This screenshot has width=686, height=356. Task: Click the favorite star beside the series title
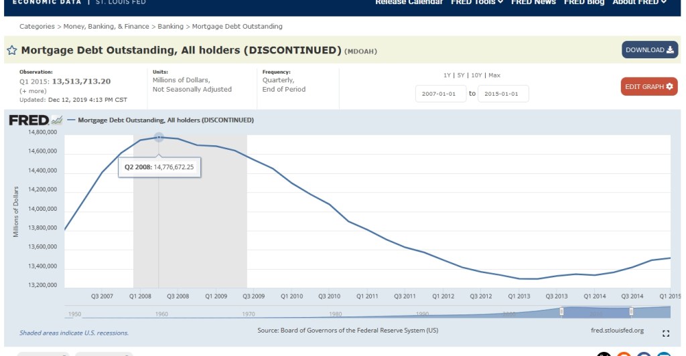point(12,50)
